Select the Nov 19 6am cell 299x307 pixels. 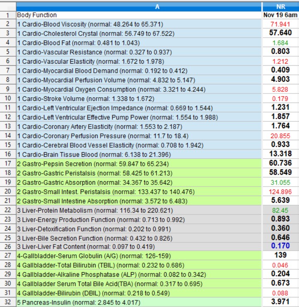click(x=280, y=15)
